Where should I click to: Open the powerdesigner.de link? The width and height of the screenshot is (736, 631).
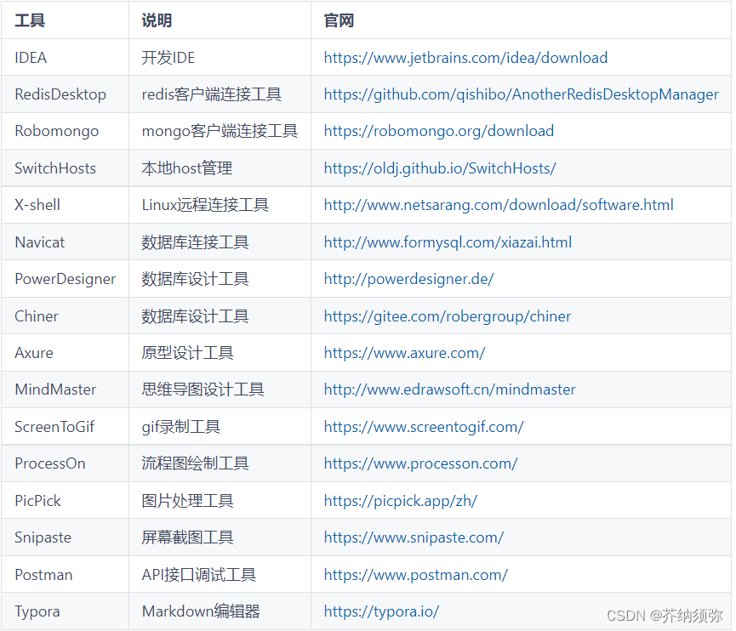coord(408,279)
